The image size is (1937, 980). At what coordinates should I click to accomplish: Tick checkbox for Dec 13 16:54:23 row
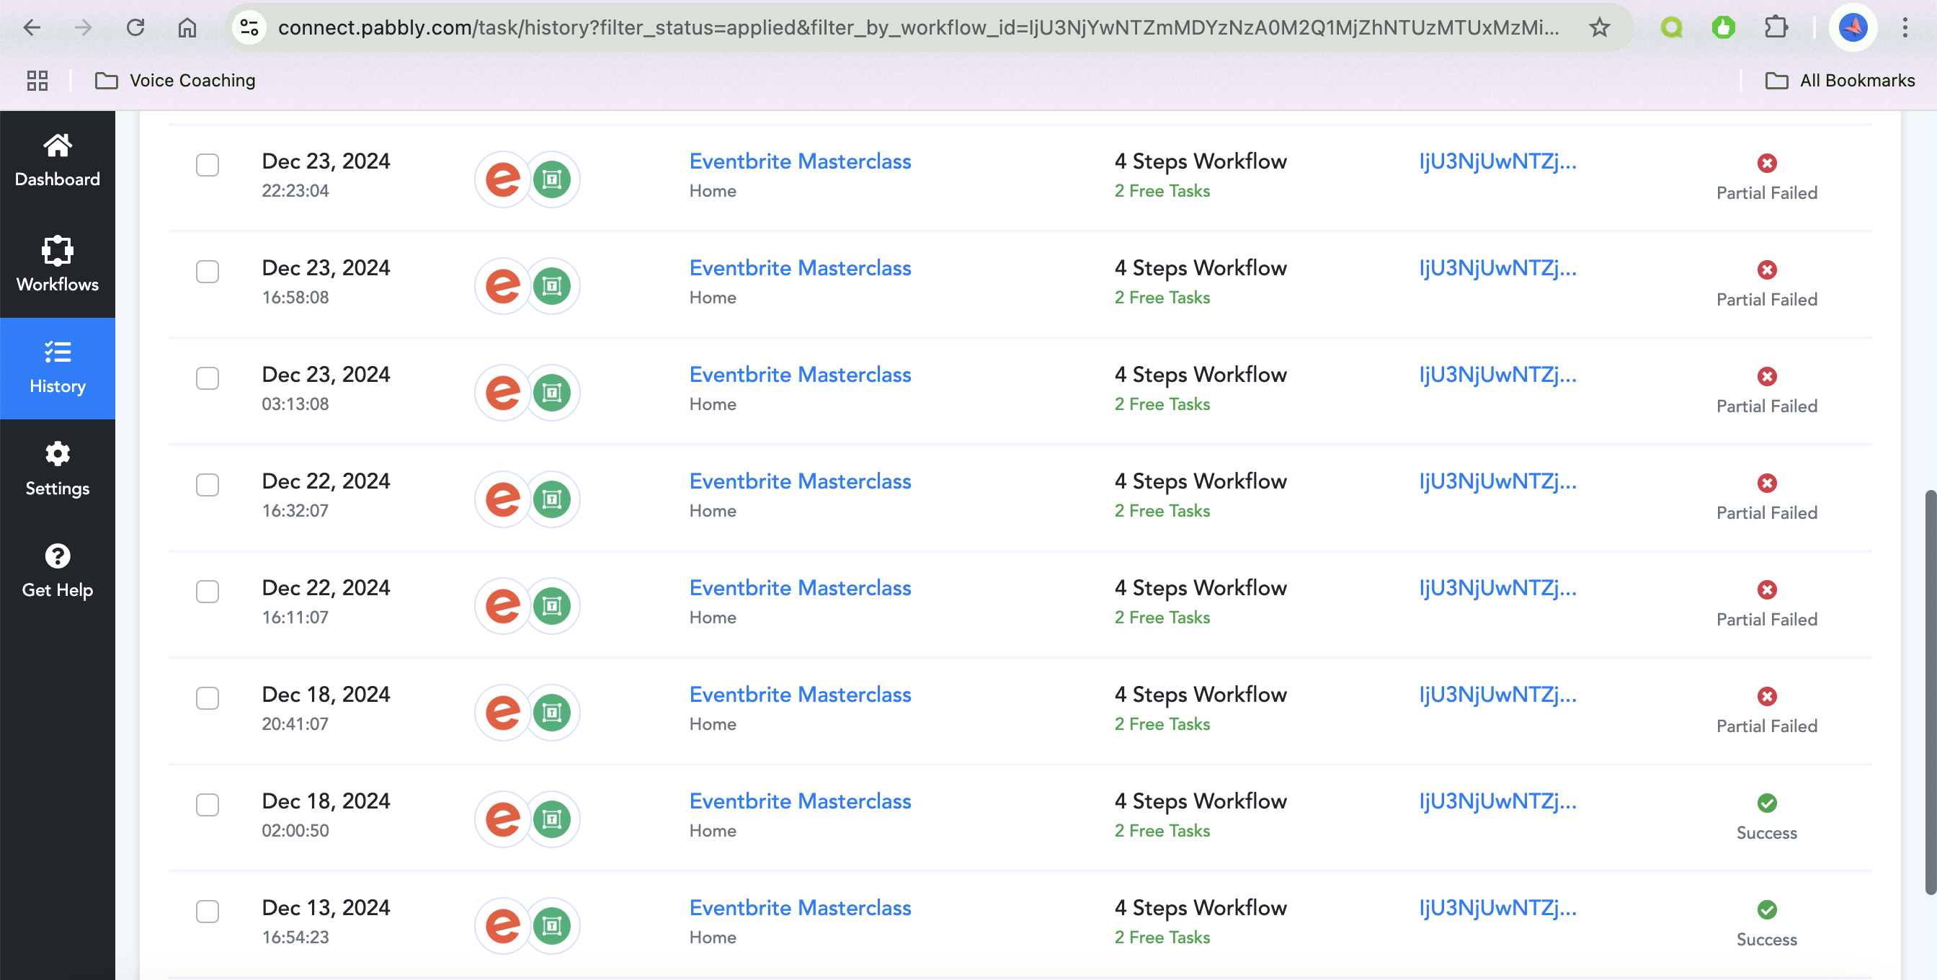(208, 912)
